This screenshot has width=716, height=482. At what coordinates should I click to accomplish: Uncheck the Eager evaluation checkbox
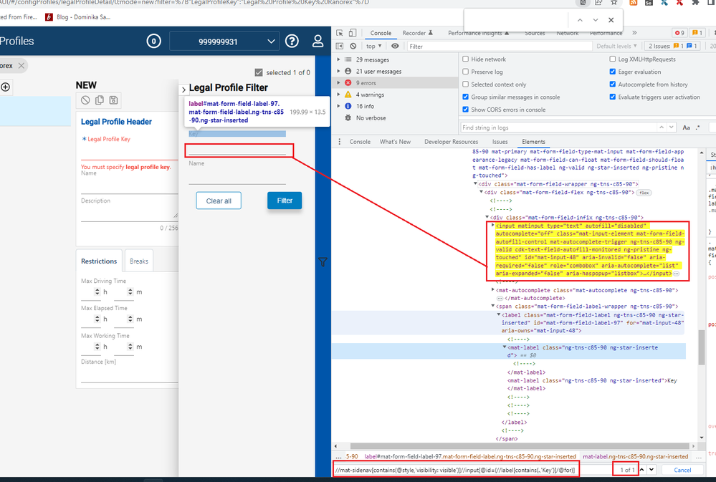613,72
